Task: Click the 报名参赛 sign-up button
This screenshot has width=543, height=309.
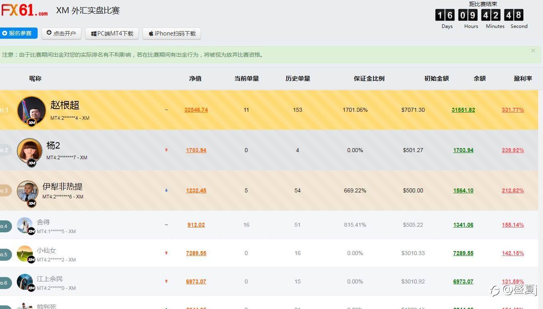Action: [x=18, y=33]
